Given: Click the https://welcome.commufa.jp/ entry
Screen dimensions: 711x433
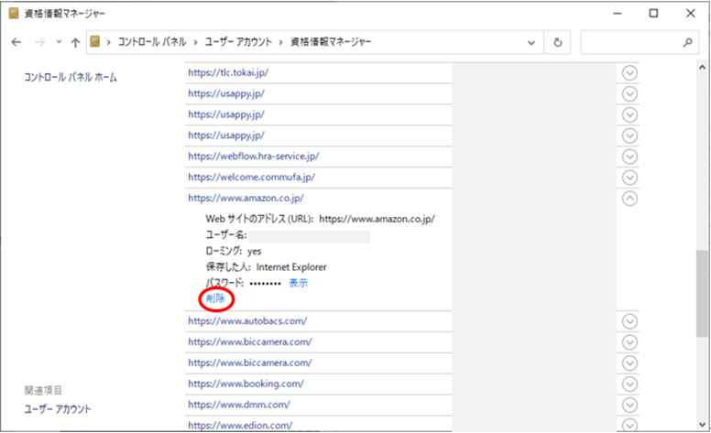Looking at the screenshot, I should (252, 177).
